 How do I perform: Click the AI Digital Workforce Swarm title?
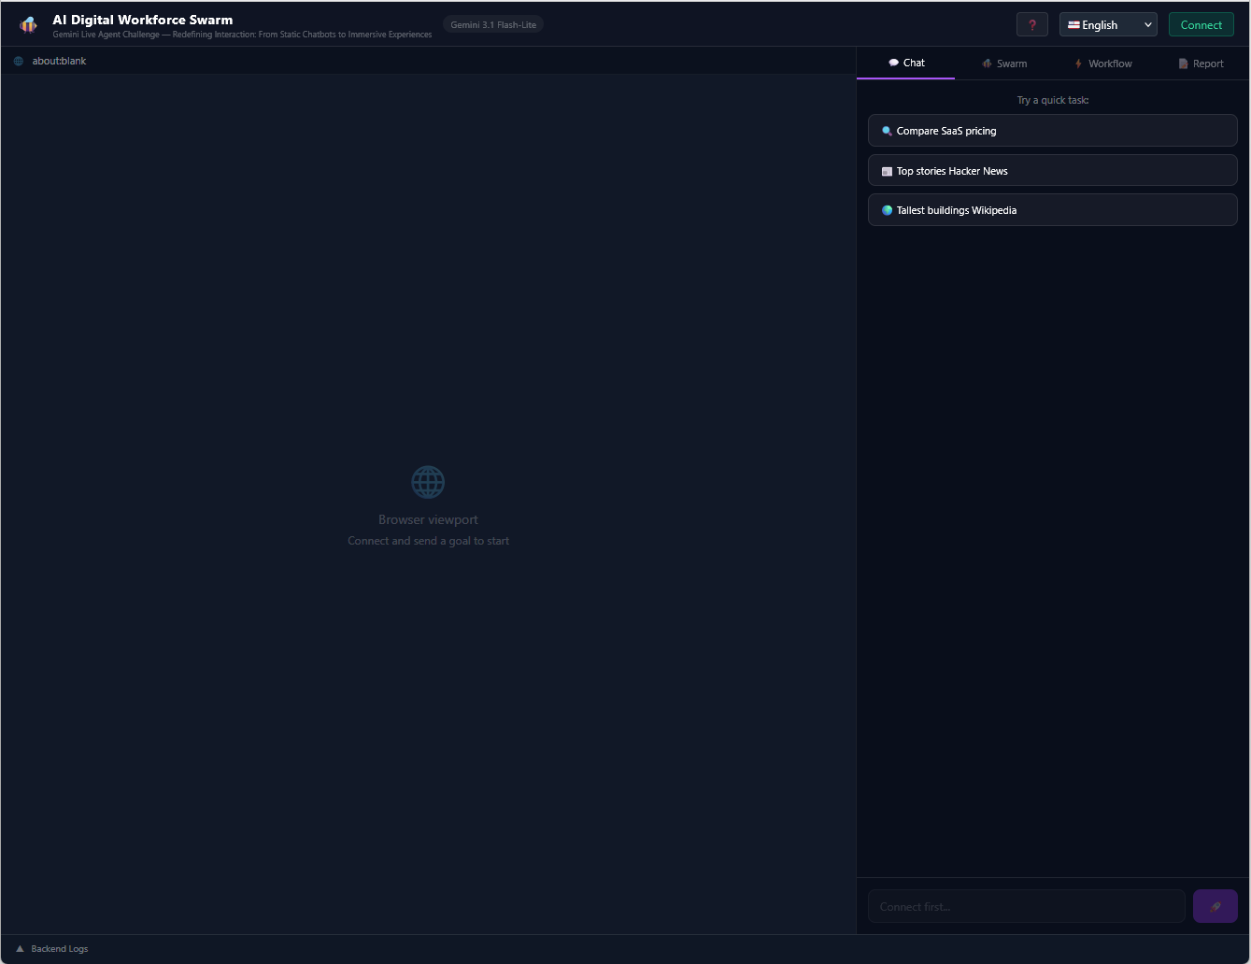click(x=143, y=20)
